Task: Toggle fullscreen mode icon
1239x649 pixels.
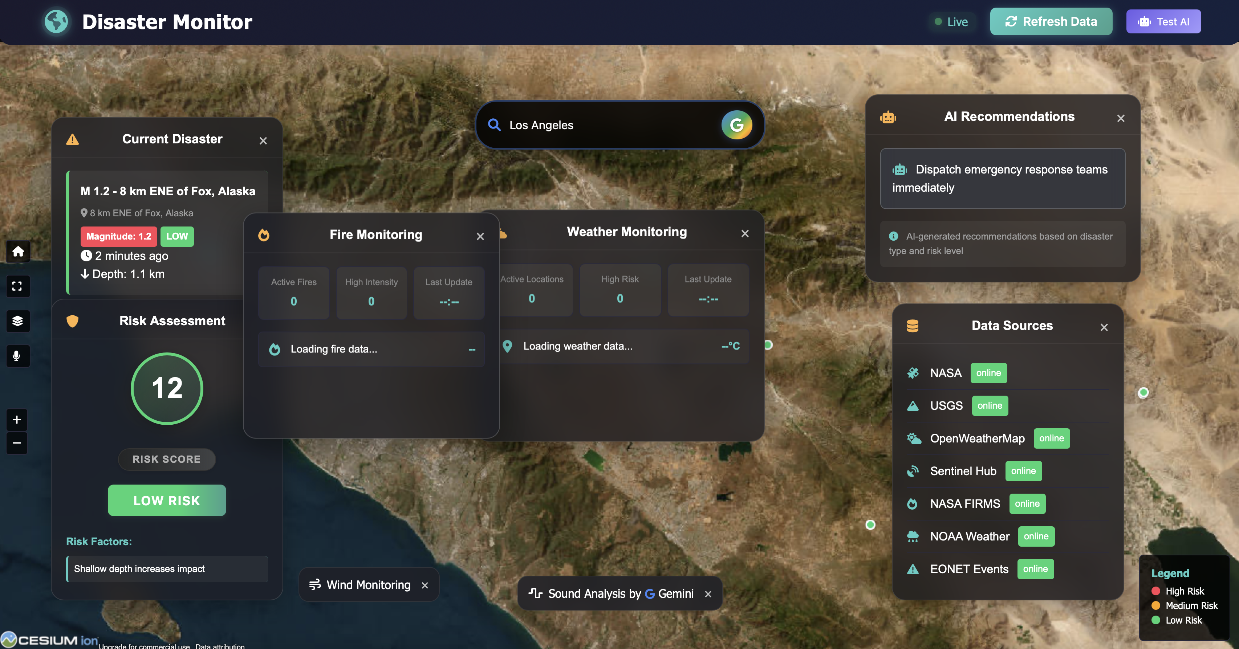Action: pyautogui.click(x=17, y=286)
